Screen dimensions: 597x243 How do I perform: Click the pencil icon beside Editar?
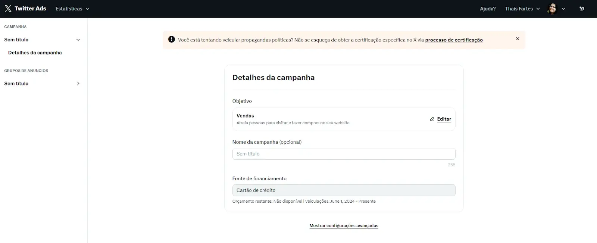click(x=432, y=119)
